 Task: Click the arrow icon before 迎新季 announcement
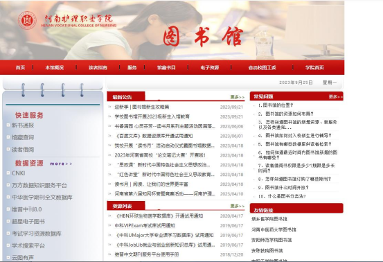(x=109, y=107)
